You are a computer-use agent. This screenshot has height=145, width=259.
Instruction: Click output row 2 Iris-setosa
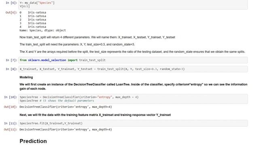[33, 20]
